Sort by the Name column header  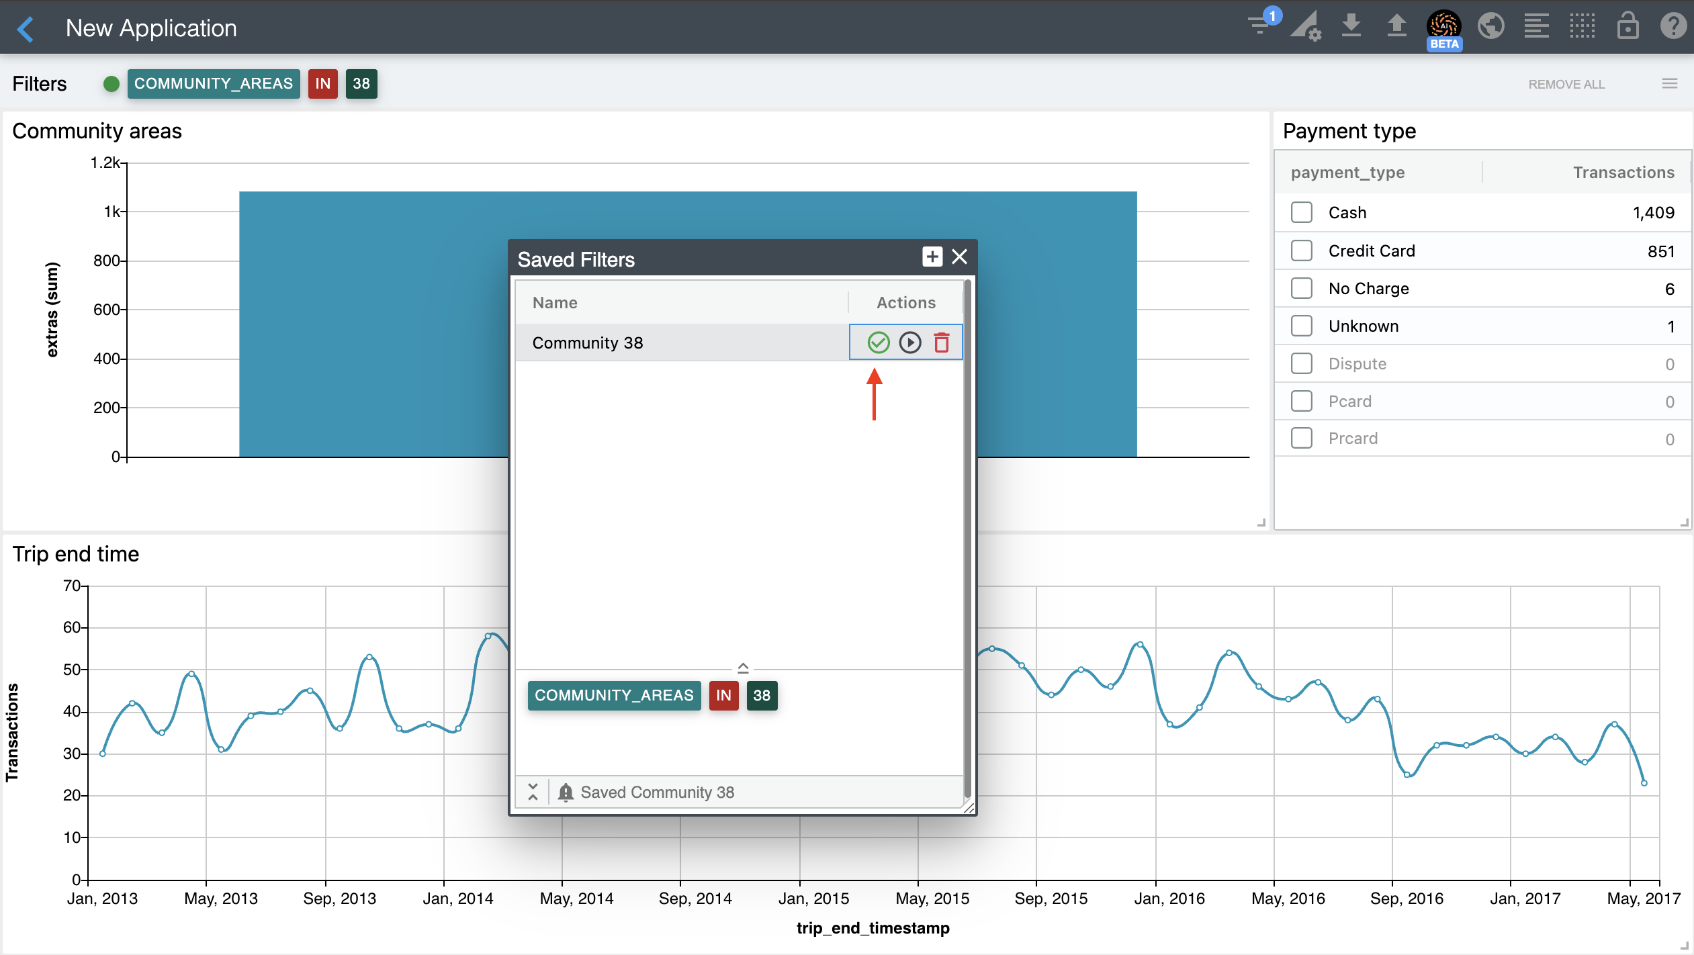(x=555, y=303)
